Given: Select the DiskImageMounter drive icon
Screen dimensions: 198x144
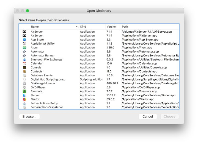Looking at the screenshot, I should (x=24, y=83).
